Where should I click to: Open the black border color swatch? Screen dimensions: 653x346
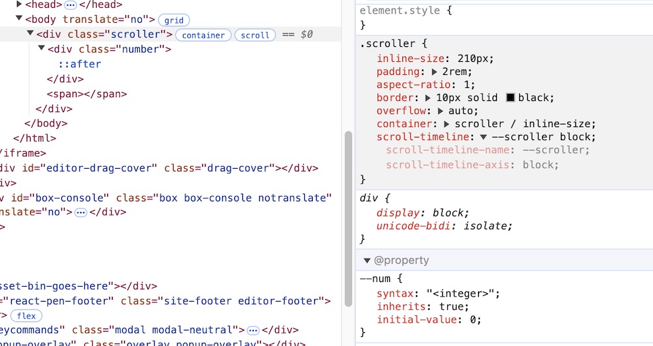click(511, 98)
